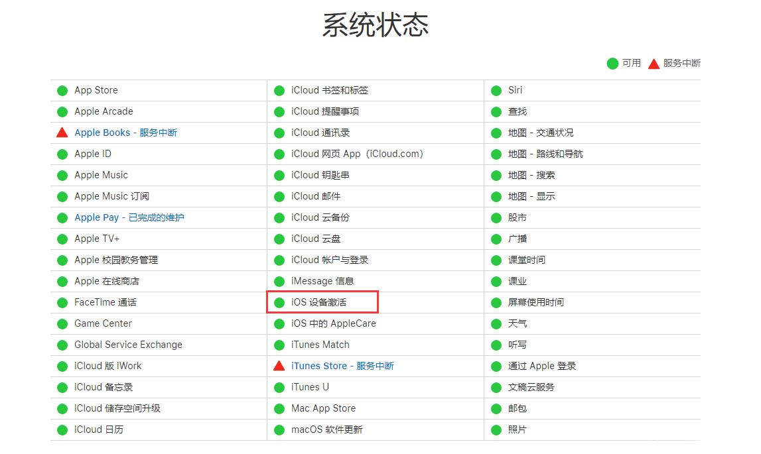Click the green indicator beside iCloud 邮件
This screenshot has height=454, width=761.
click(279, 196)
